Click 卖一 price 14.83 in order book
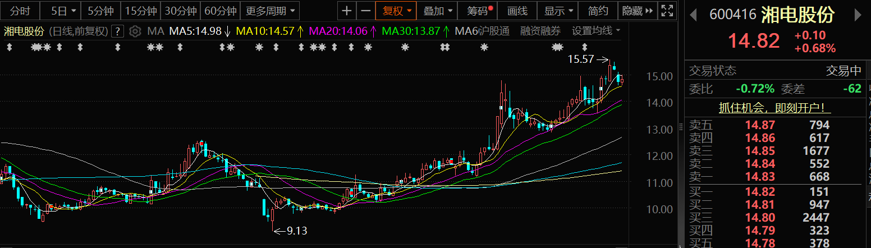 [760, 177]
